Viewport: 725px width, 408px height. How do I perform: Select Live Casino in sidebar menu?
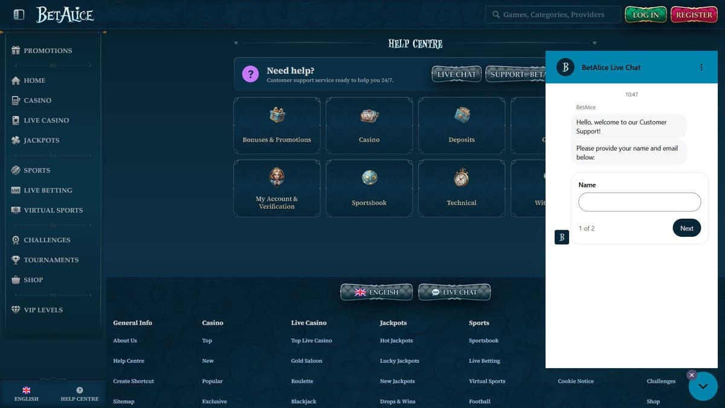point(47,120)
